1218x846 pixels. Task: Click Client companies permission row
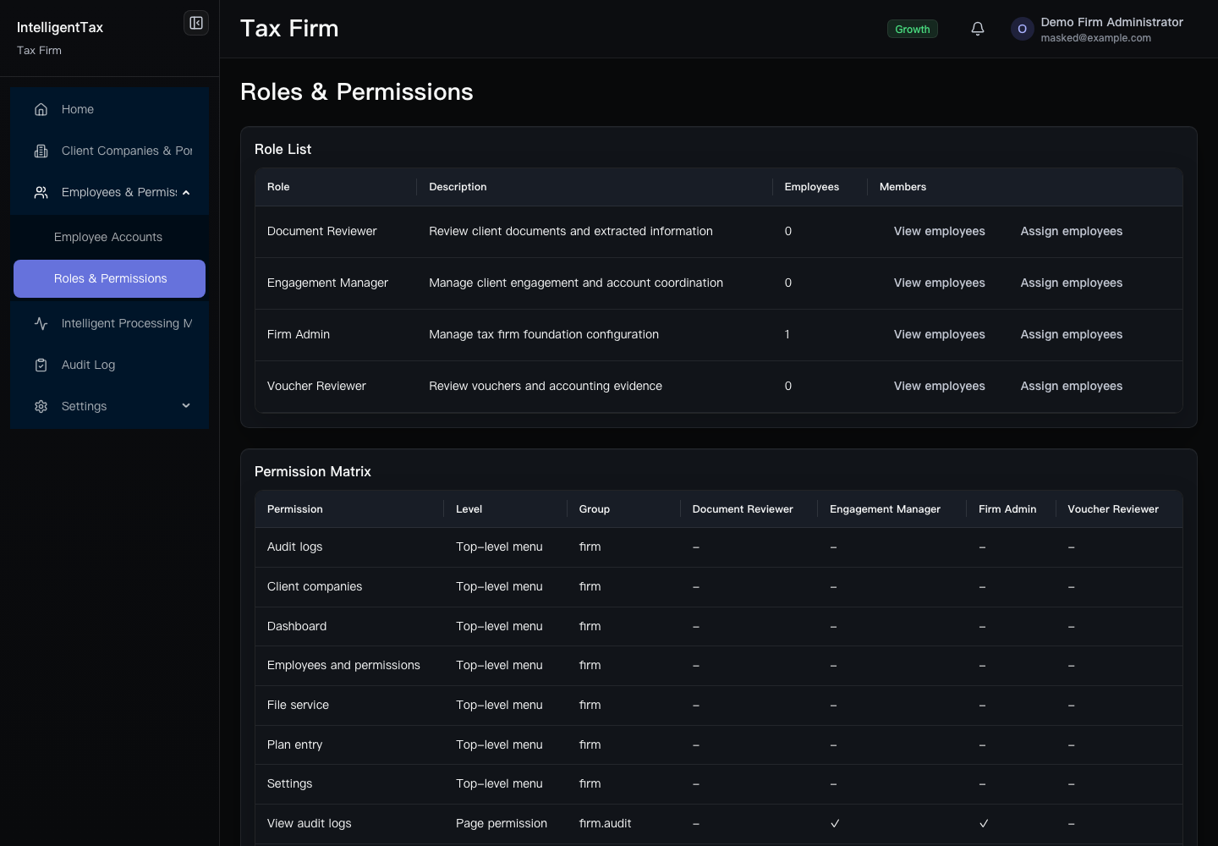click(719, 587)
